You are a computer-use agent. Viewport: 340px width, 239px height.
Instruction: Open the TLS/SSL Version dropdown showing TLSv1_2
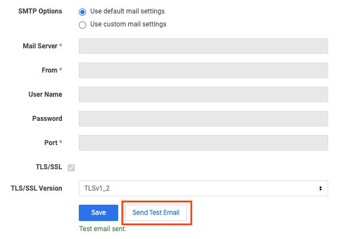click(203, 188)
